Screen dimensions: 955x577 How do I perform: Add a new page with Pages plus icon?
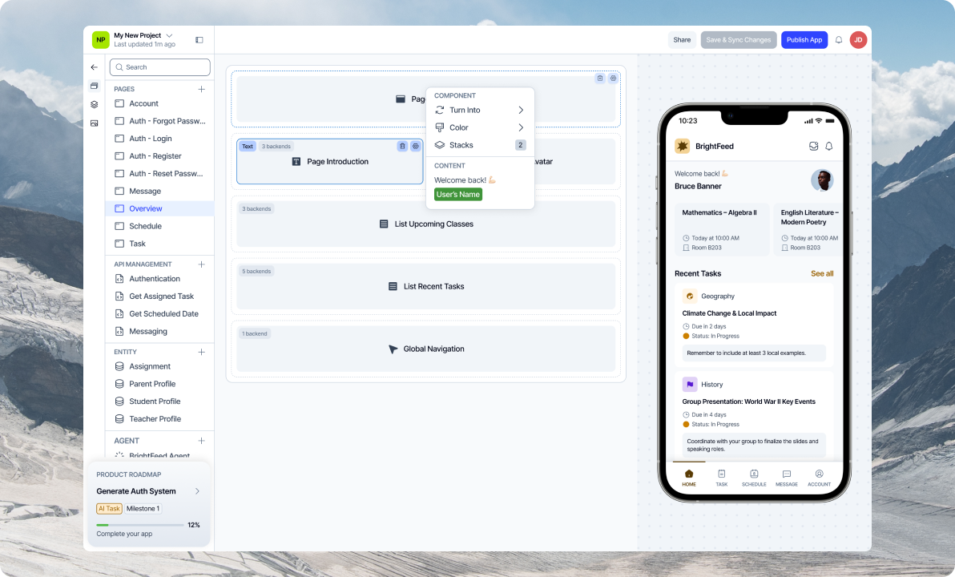point(202,89)
